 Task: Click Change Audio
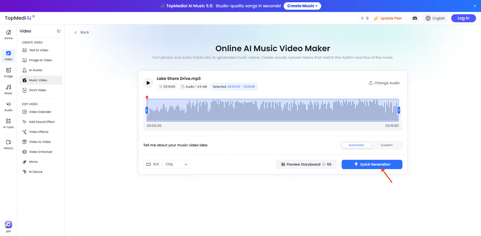(384, 83)
